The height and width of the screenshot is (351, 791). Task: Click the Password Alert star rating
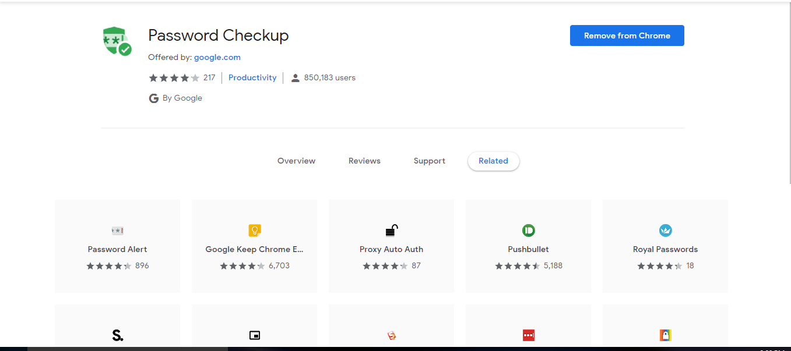(109, 266)
